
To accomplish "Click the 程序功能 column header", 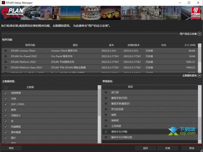I will coord(30,45).
